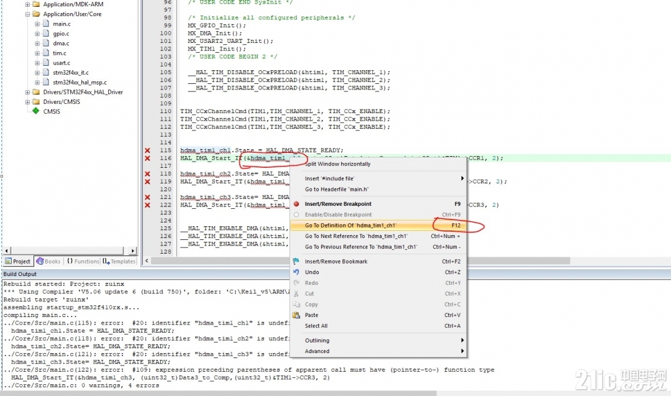Select usart.c in project tree
The height and width of the screenshot is (396, 671).
(x=62, y=63)
